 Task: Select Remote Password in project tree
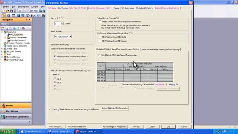[x=18, y=40]
